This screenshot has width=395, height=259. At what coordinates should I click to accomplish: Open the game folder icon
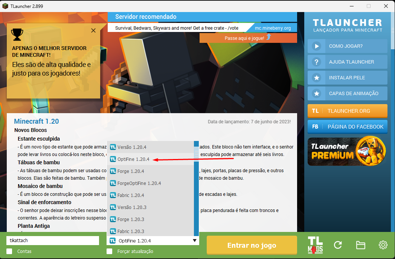[x=360, y=245]
